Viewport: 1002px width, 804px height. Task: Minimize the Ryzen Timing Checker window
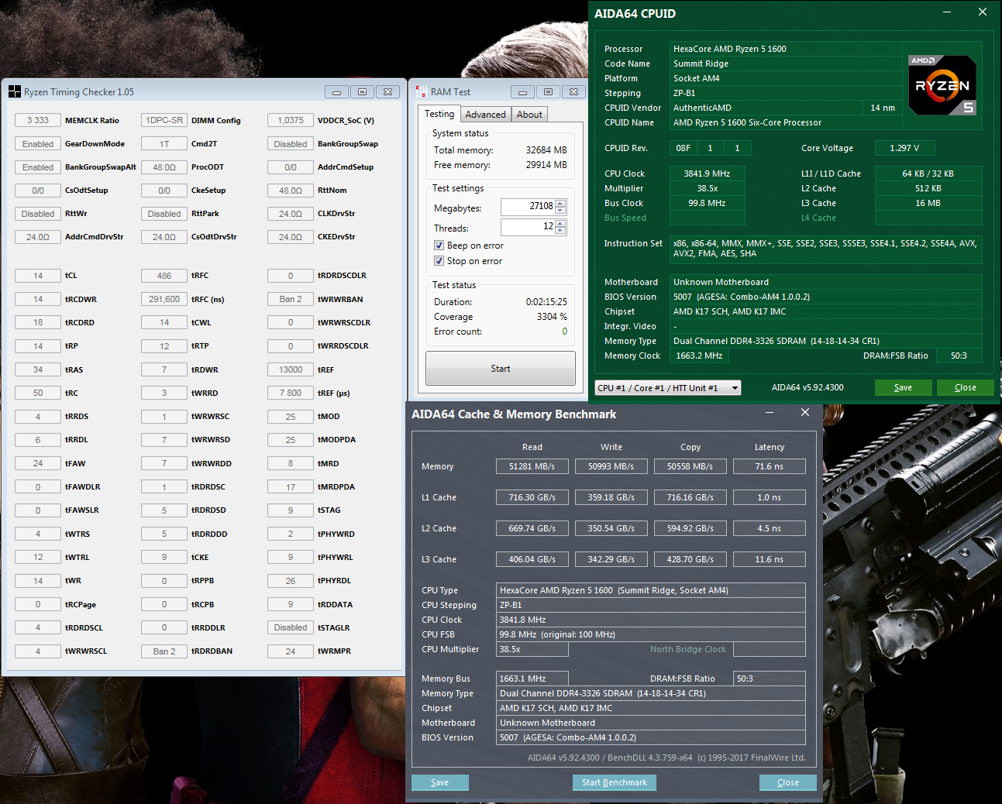[x=336, y=91]
